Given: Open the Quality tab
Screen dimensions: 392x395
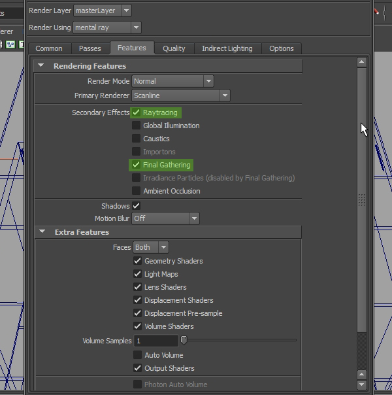Looking at the screenshot, I should [174, 48].
